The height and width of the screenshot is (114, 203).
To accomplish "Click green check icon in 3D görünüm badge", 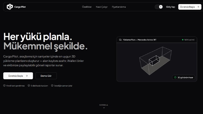I will pos(175,77).
